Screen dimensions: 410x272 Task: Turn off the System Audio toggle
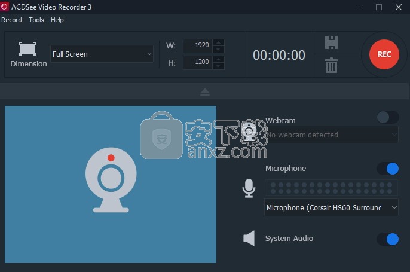pyautogui.click(x=387, y=239)
